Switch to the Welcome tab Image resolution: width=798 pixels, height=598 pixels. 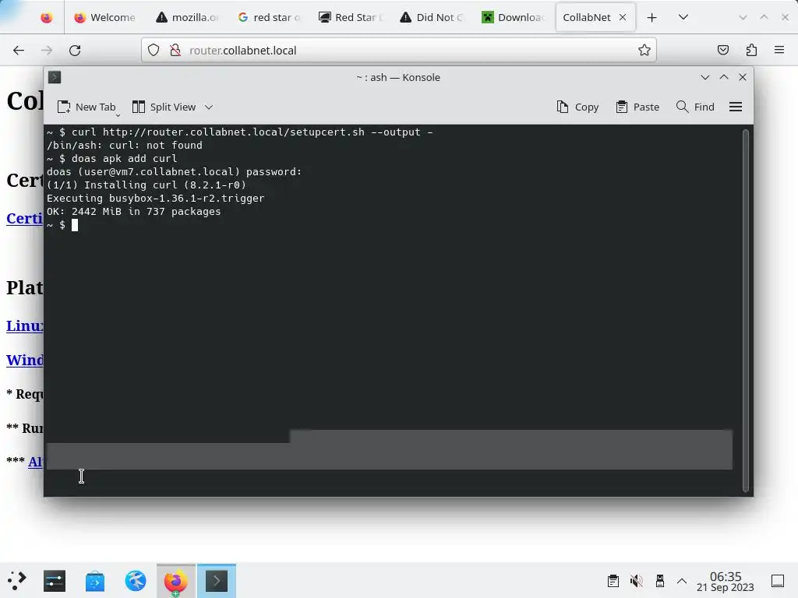point(105,17)
